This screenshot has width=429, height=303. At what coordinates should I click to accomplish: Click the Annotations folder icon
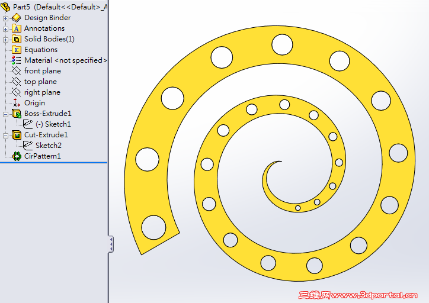[17, 28]
